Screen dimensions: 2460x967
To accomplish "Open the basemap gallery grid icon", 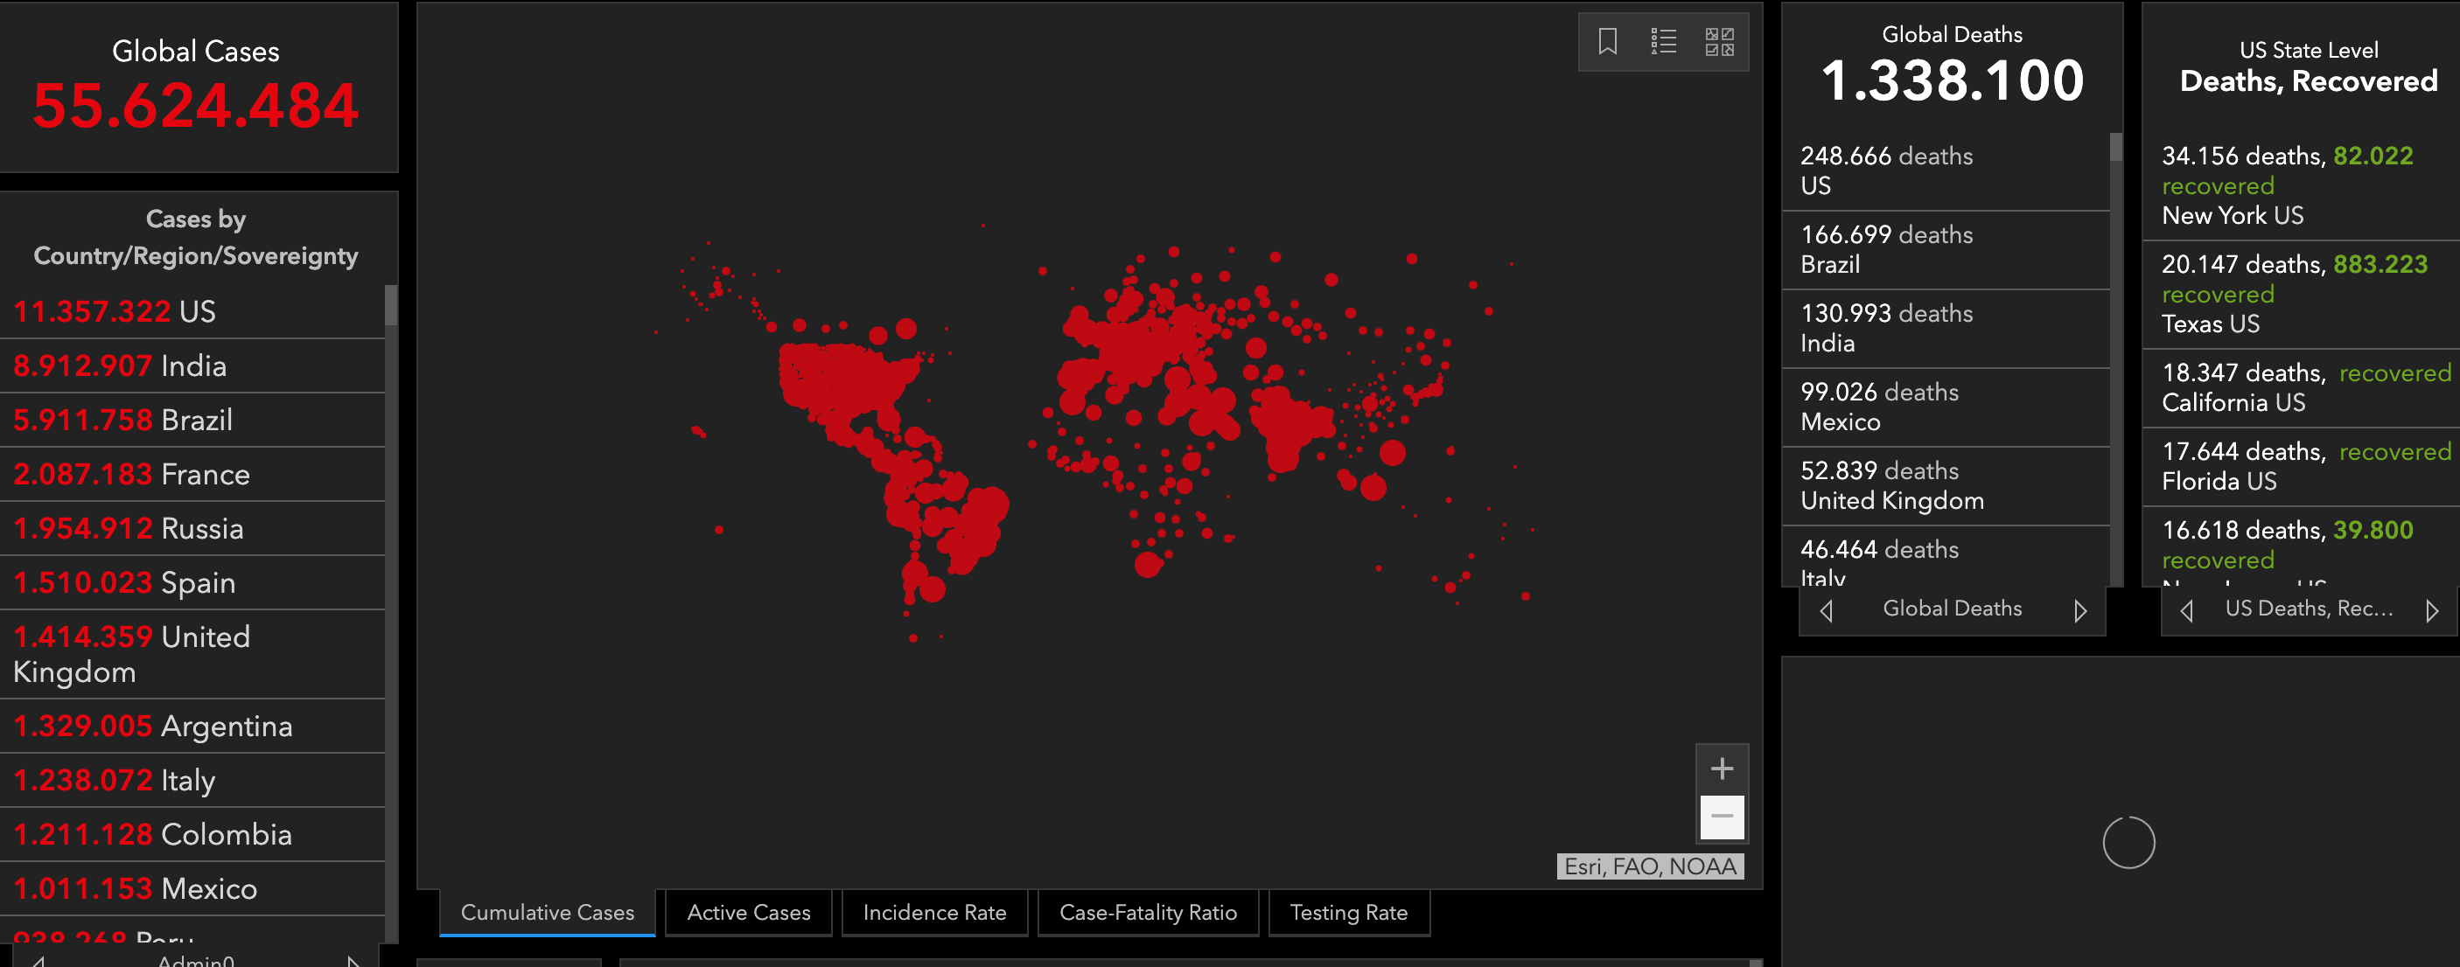I will [x=1719, y=41].
